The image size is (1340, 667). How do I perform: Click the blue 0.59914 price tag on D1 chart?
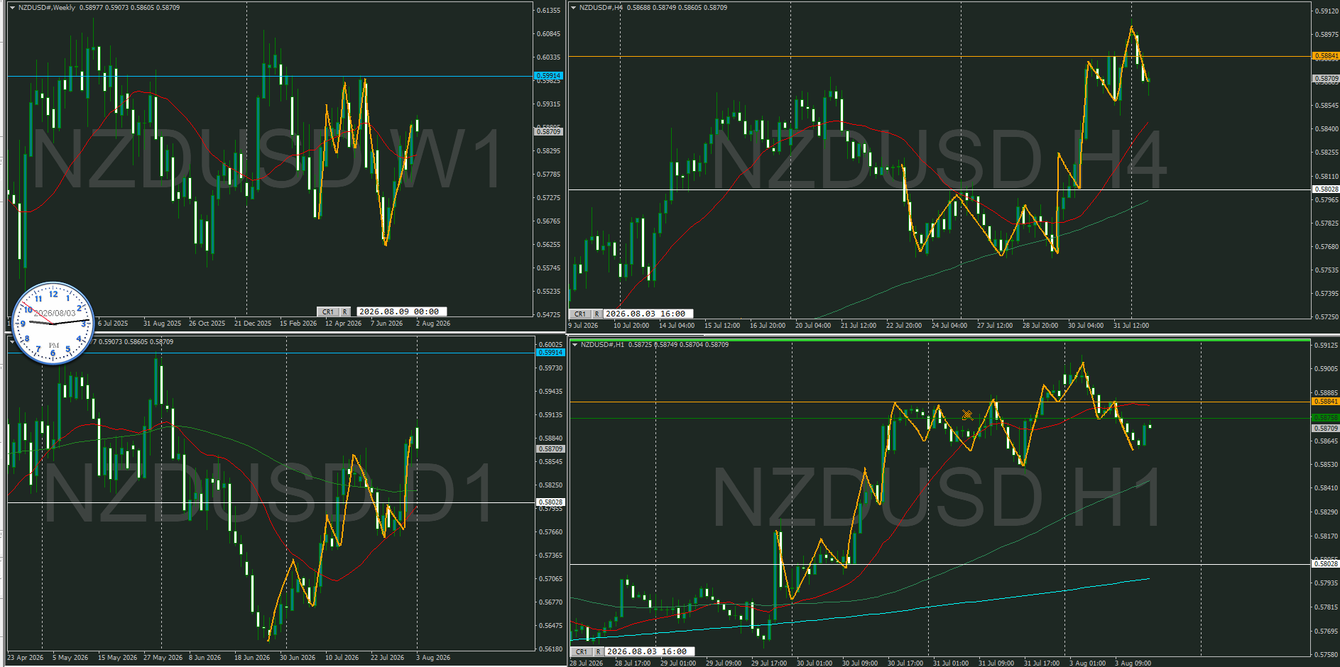point(550,353)
